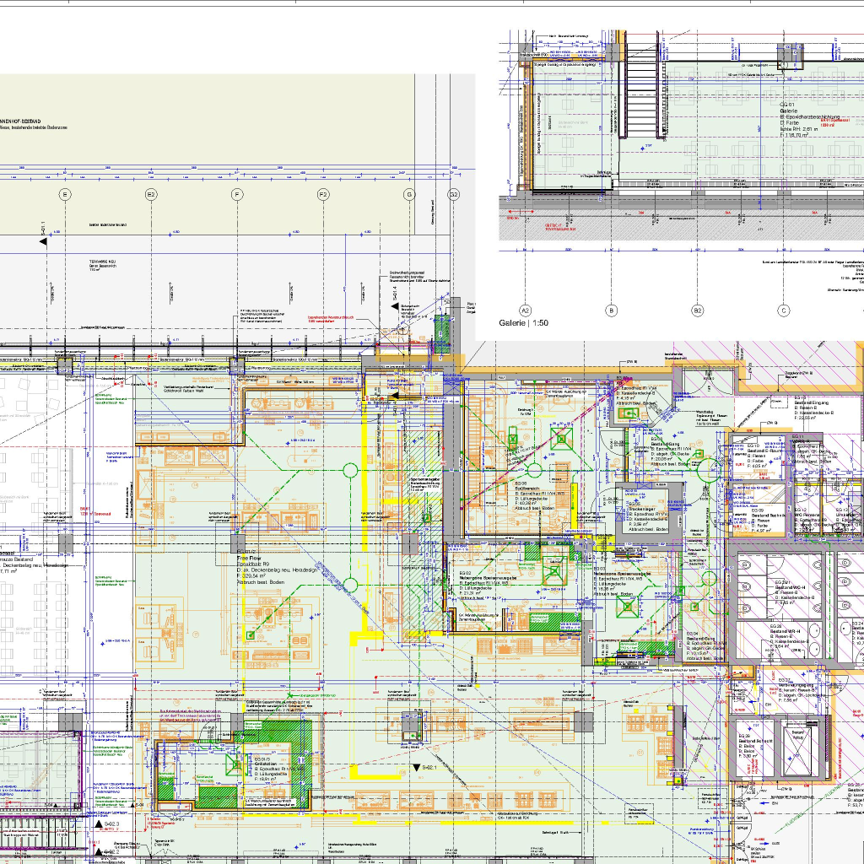Viewport: 864px width, 864px height.
Task: Click the Free Flow room label
Action: point(250,558)
